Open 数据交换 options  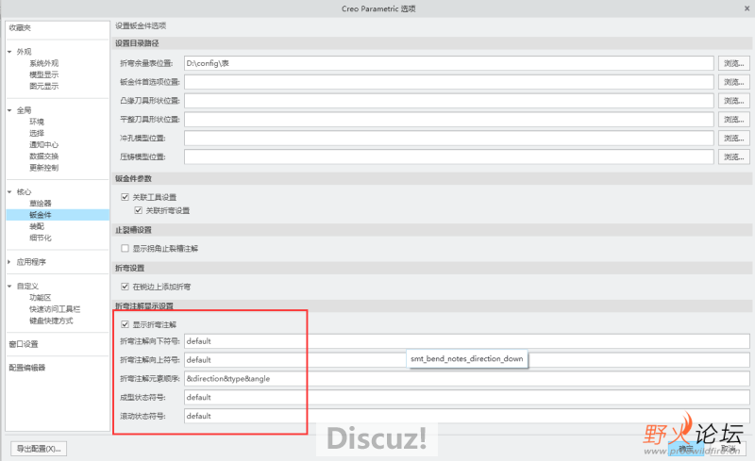tap(43, 156)
